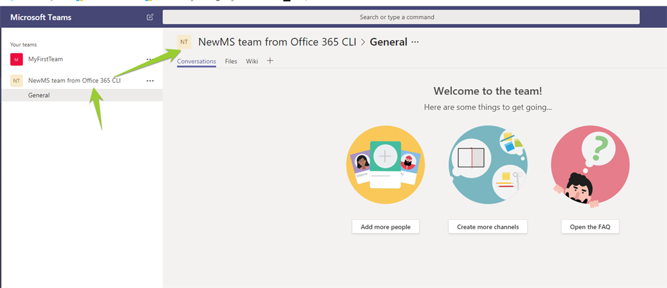Open the General channel in the sidebar
Viewport: 667px width, 288px height.
point(39,96)
